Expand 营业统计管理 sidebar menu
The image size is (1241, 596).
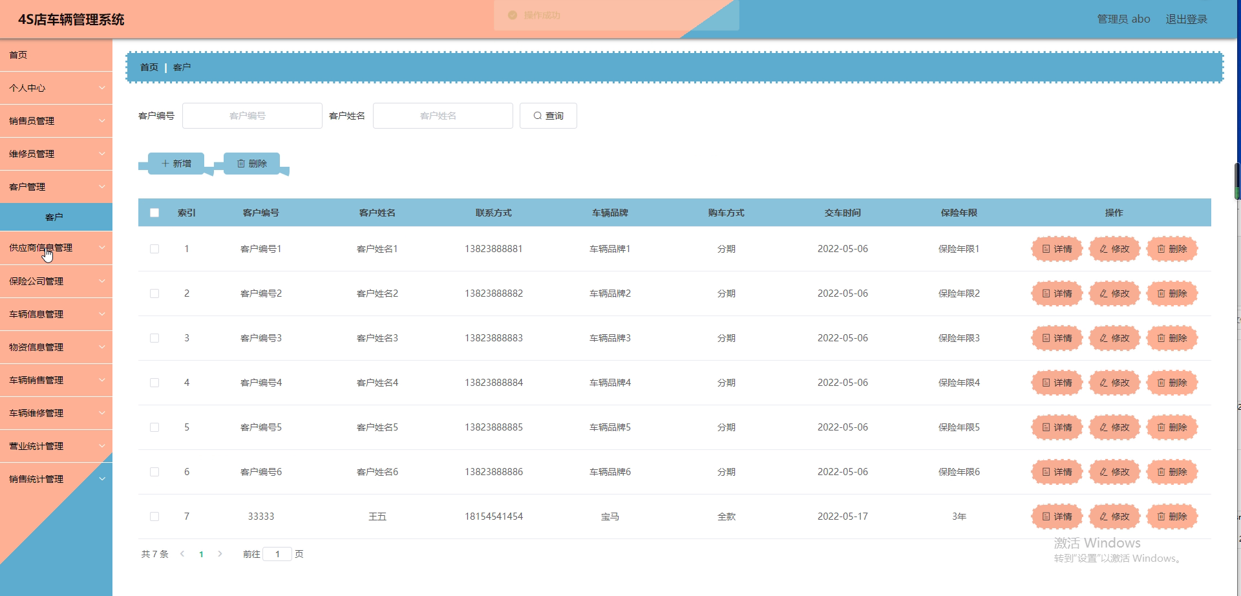pyautogui.click(x=56, y=446)
